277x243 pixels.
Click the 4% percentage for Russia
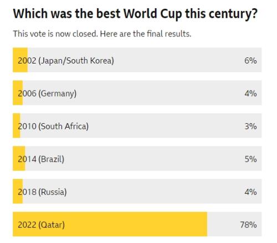250,192
